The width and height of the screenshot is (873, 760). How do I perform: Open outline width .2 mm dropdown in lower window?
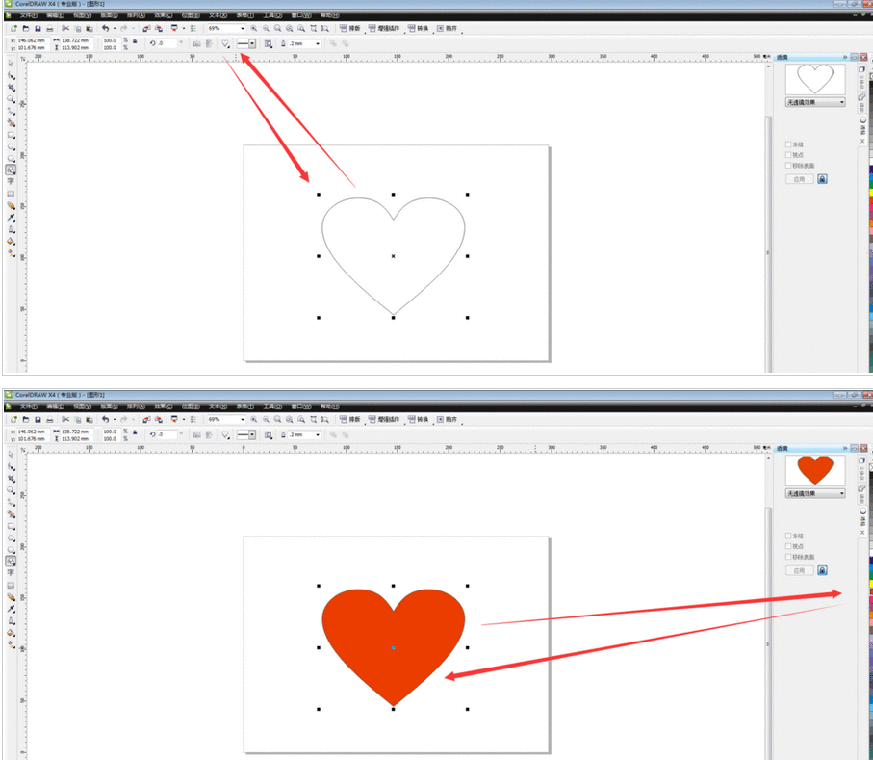click(317, 435)
